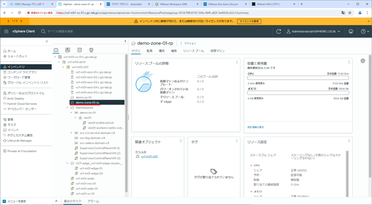Switch to 監視 tab

pyautogui.click(x=149, y=51)
